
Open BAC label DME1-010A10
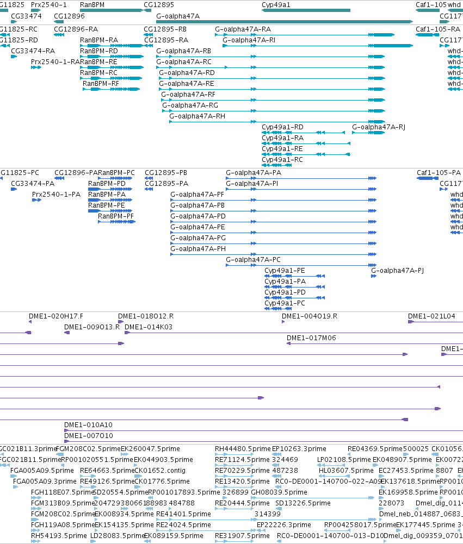(x=88, y=425)
